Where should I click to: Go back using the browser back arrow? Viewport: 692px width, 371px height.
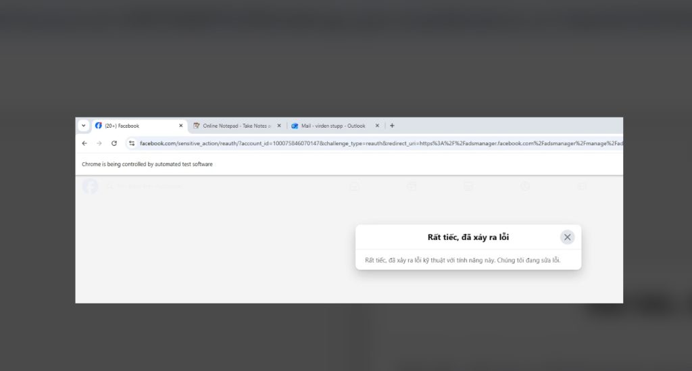pyautogui.click(x=84, y=143)
